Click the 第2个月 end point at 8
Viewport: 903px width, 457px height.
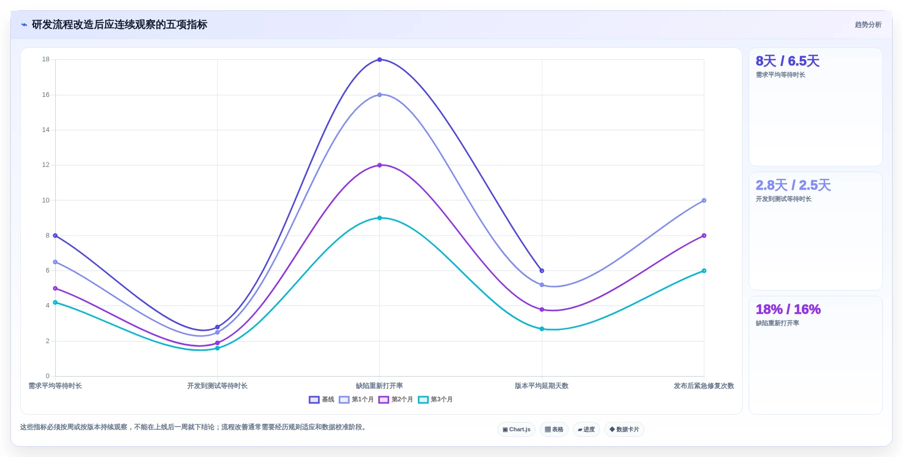coord(704,235)
